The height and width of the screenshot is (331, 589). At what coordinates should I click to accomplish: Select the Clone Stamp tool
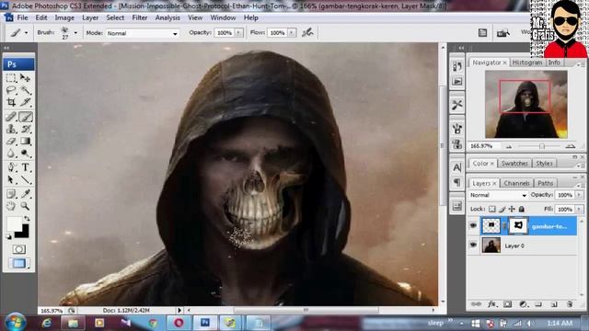(11, 129)
